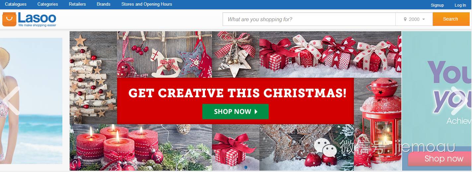Open the Catalogues menu
472x172 pixels.
tap(16, 4)
